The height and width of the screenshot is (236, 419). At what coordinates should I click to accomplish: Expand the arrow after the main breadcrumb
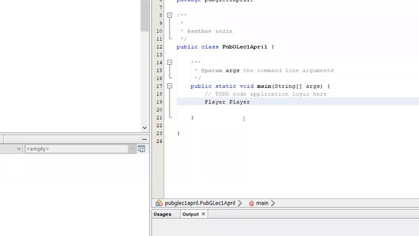click(x=273, y=203)
